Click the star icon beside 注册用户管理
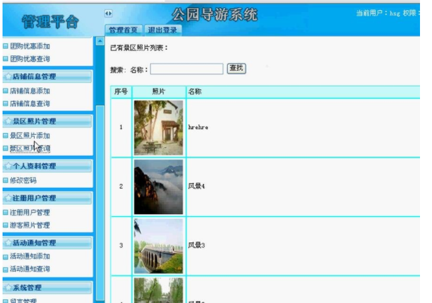432x303 pixels. [x=8, y=198]
